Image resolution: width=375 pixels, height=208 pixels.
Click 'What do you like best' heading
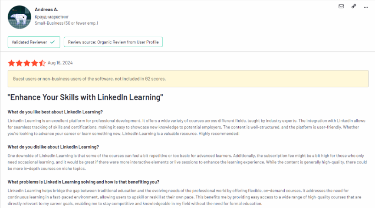[x=55, y=112]
